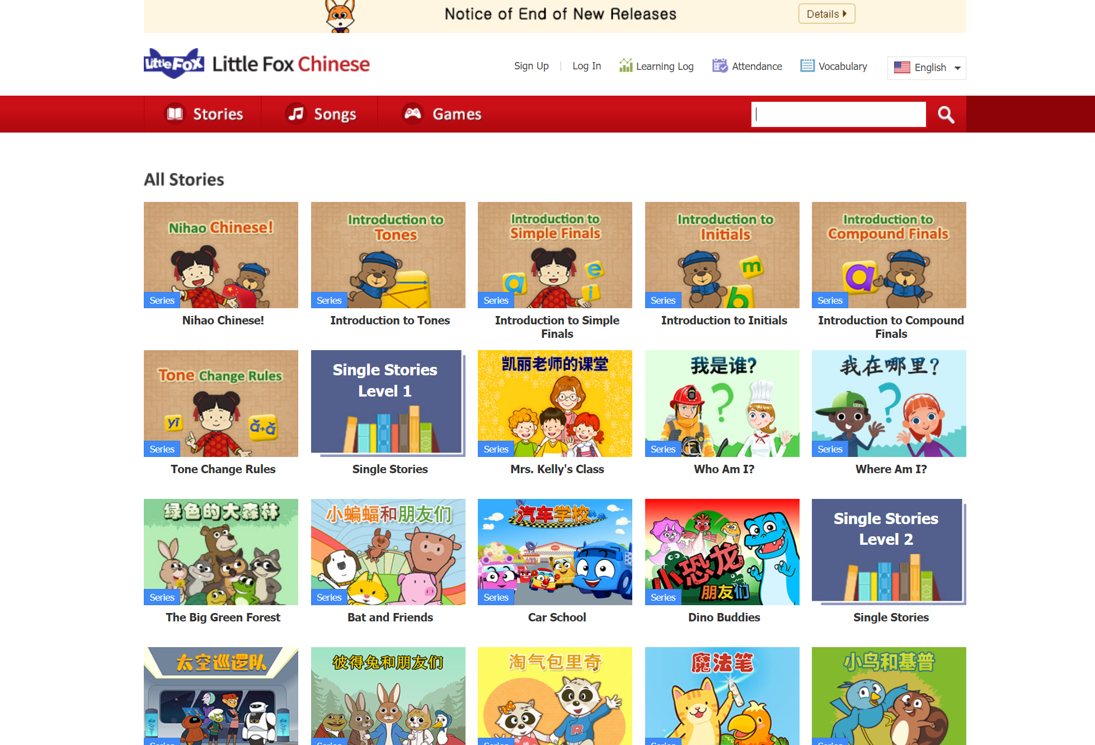The width and height of the screenshot is (1095, 745).
Task: Open the Attendance calendar icon
Action: pos(720,65)
